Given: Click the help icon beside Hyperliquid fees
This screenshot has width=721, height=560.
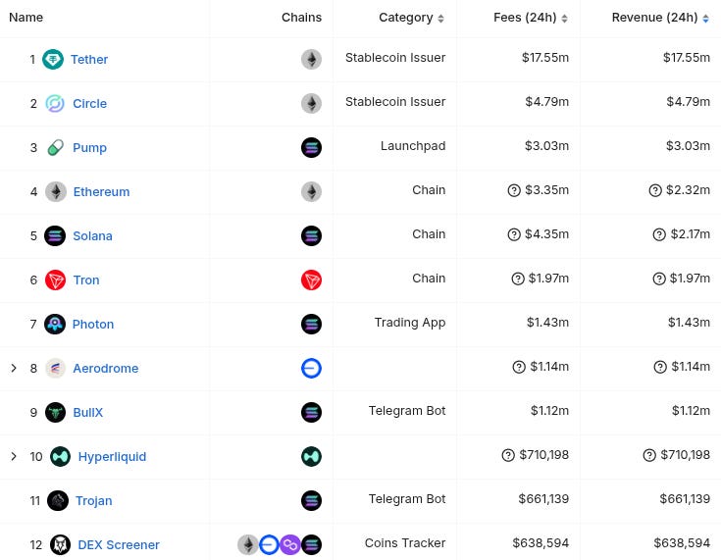Looking at the screenshot, I should [508, 455].
